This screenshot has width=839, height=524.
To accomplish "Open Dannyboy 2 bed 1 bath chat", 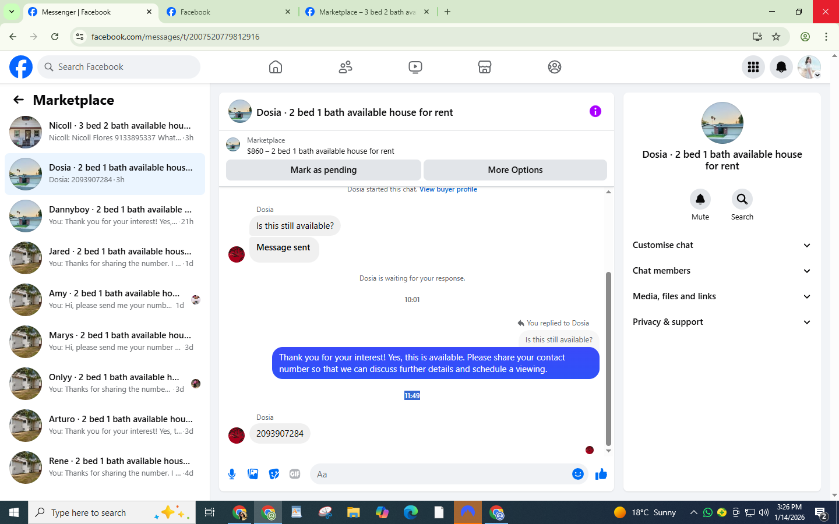I will [105, 216].
